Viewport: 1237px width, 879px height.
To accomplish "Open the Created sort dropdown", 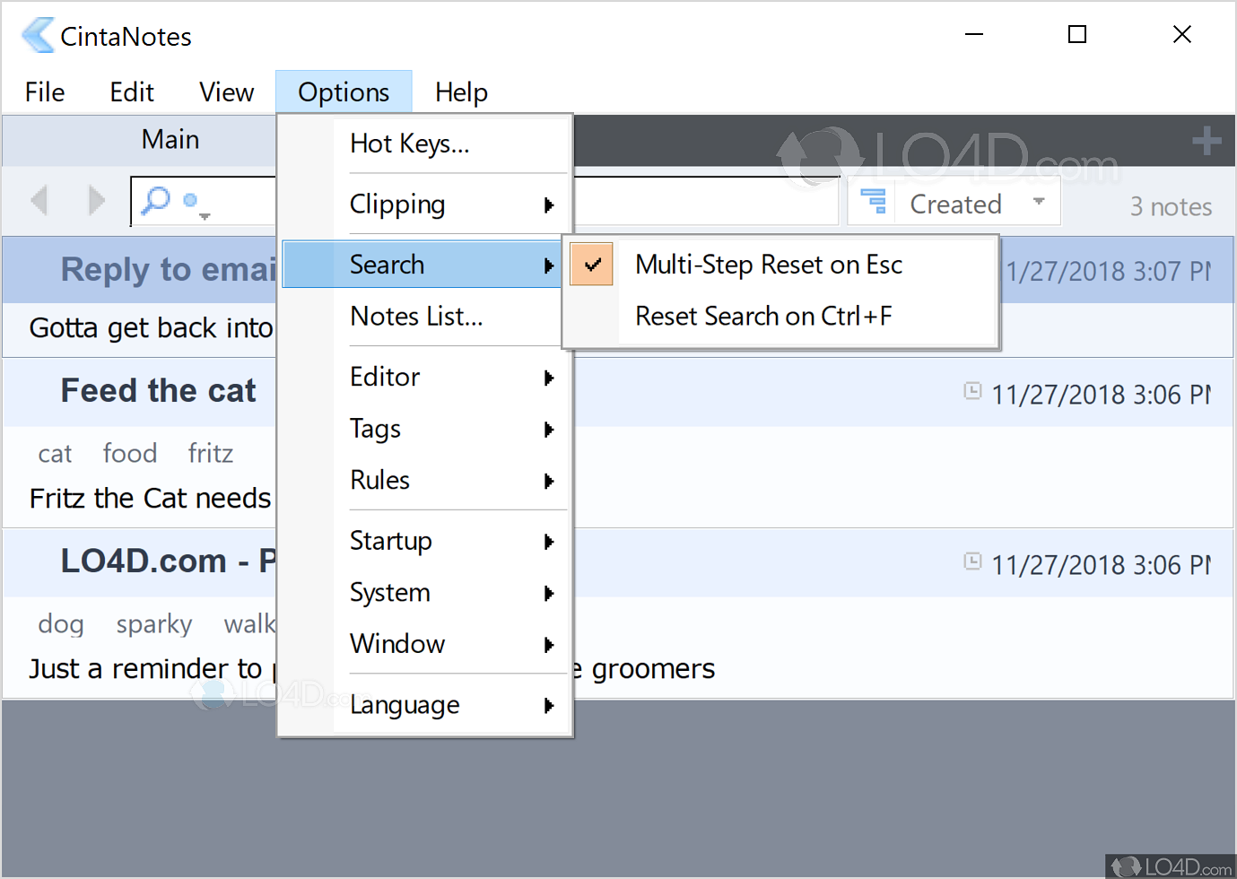I will [1038, 202].
